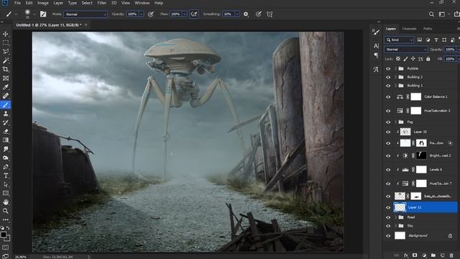Open the brush Mode dropdown

pos(86,14)
